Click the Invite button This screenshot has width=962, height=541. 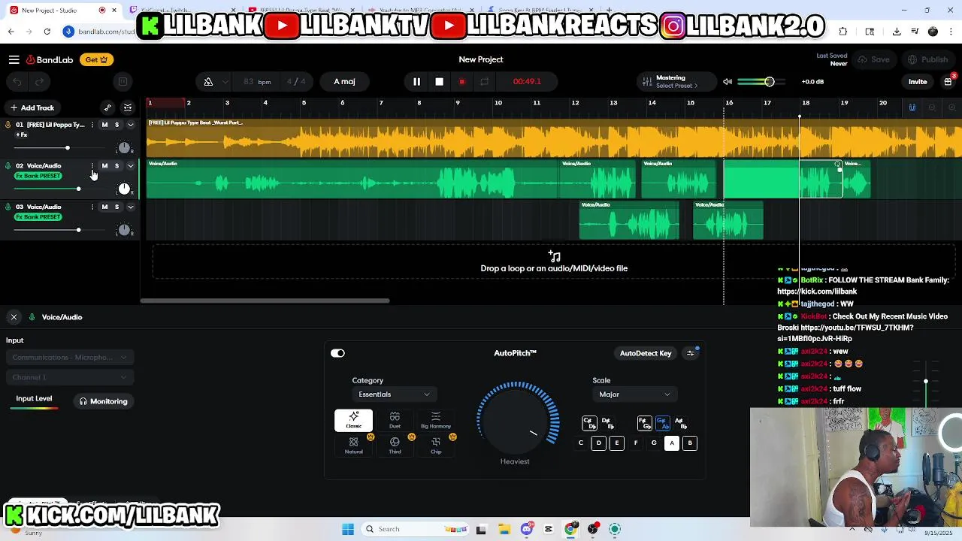coord(918,81)
